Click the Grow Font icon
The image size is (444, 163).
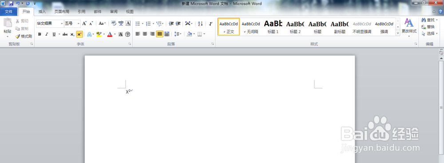click(x=84, y=24)
